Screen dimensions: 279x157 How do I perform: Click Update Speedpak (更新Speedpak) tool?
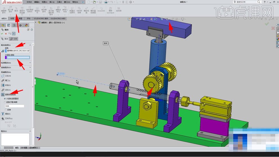[x=110, y=10]
